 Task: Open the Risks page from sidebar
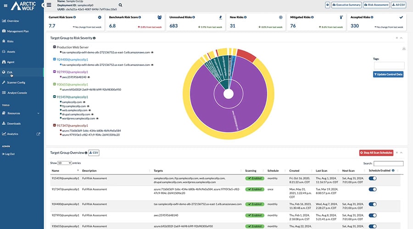tap(11, 41)
